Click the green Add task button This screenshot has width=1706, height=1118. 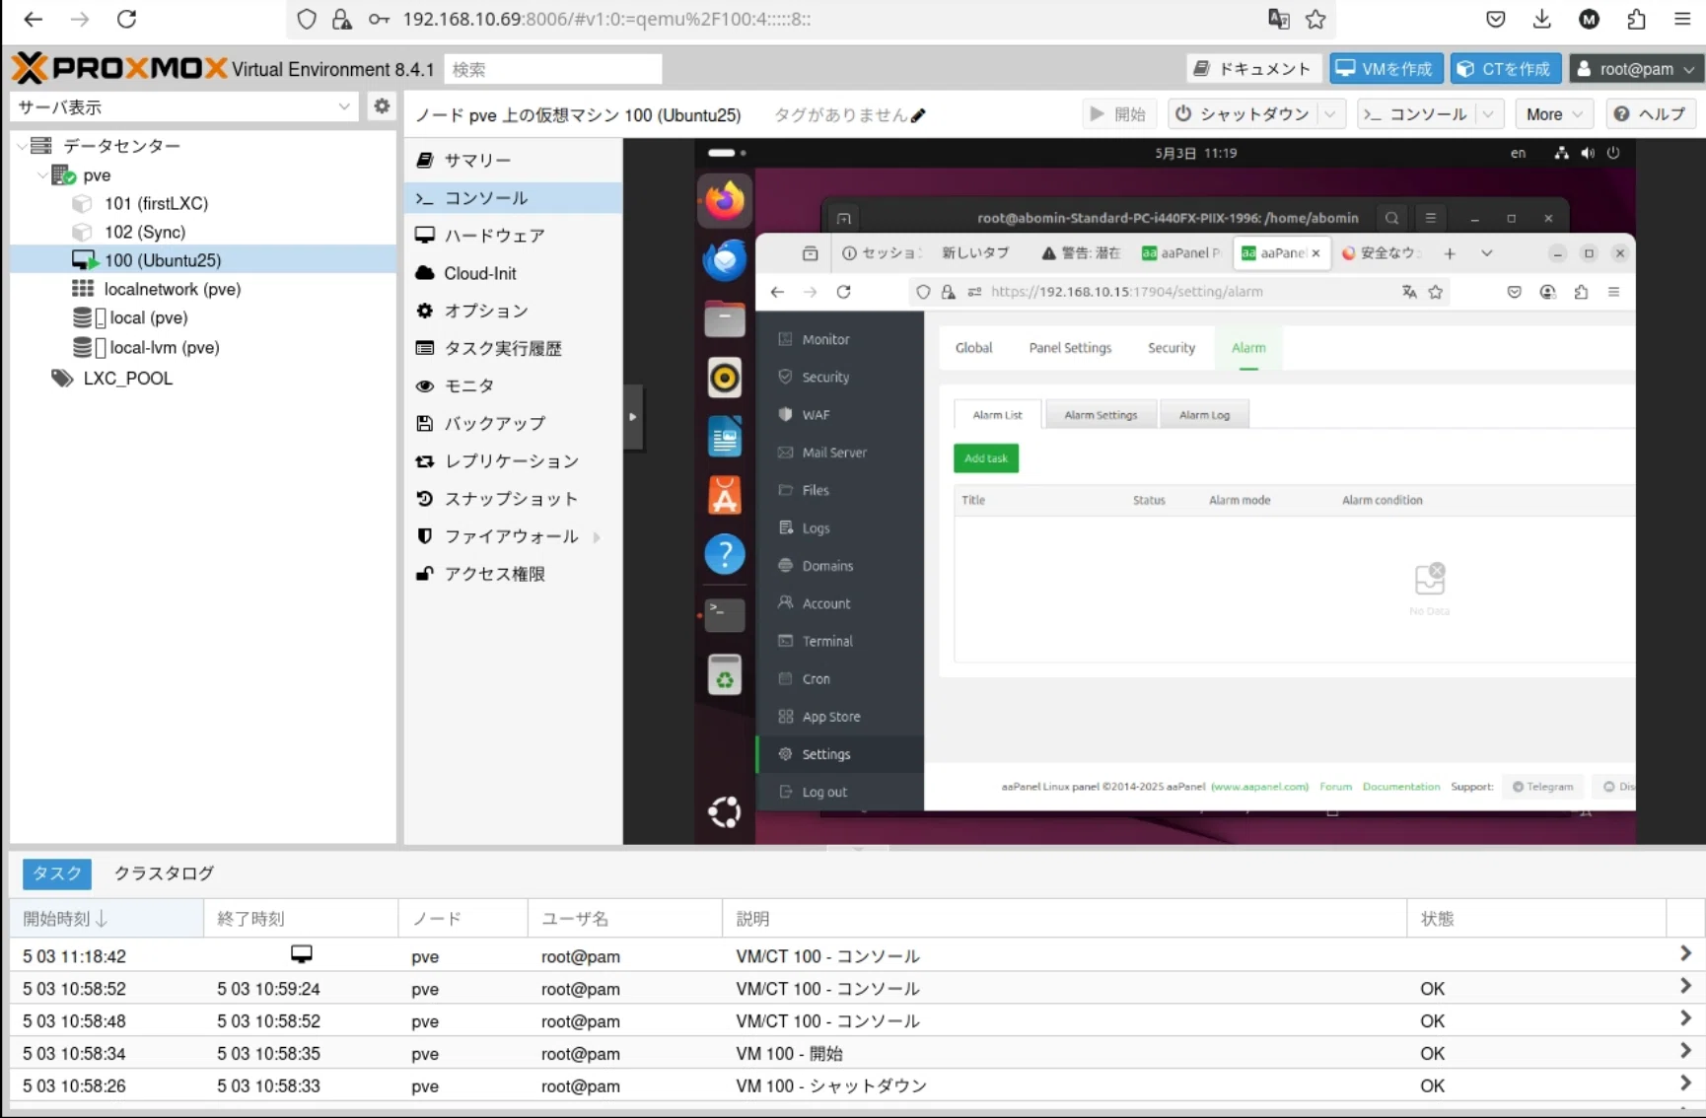pyautogui.click(x=985, y=458)
